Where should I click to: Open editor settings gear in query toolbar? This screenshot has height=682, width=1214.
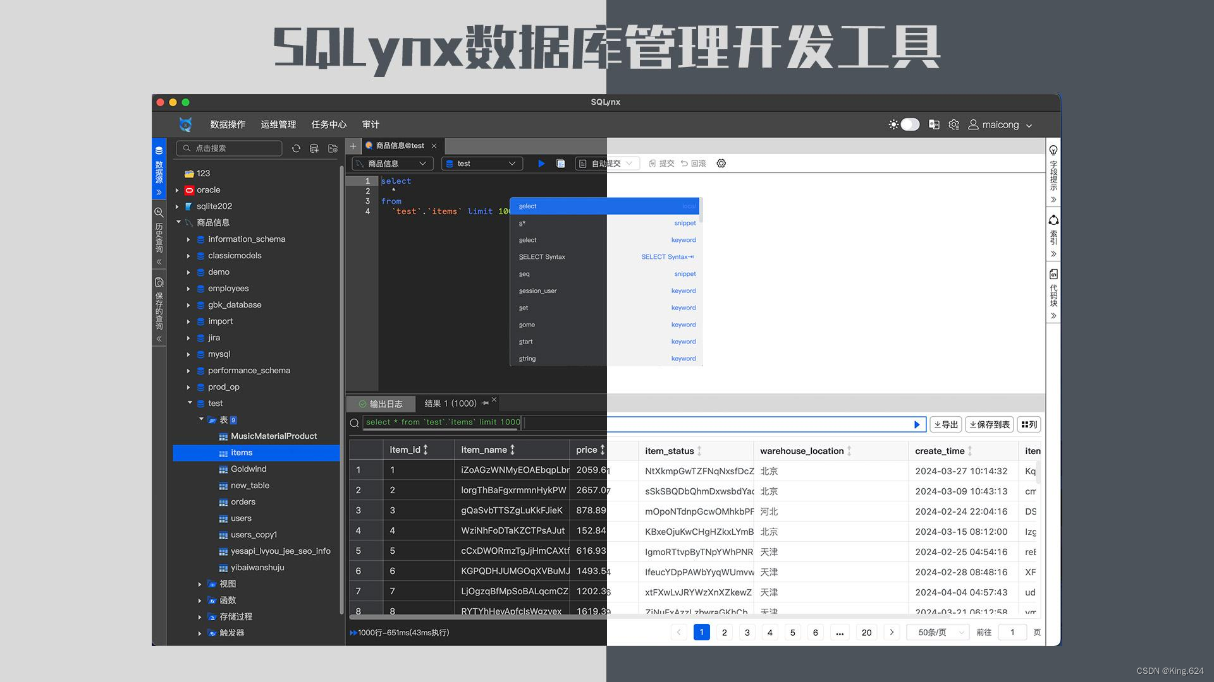(x=721, y=164)
